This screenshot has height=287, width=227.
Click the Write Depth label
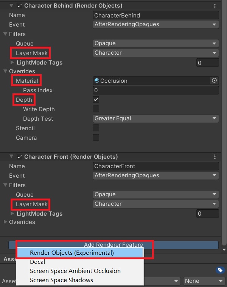39,109
